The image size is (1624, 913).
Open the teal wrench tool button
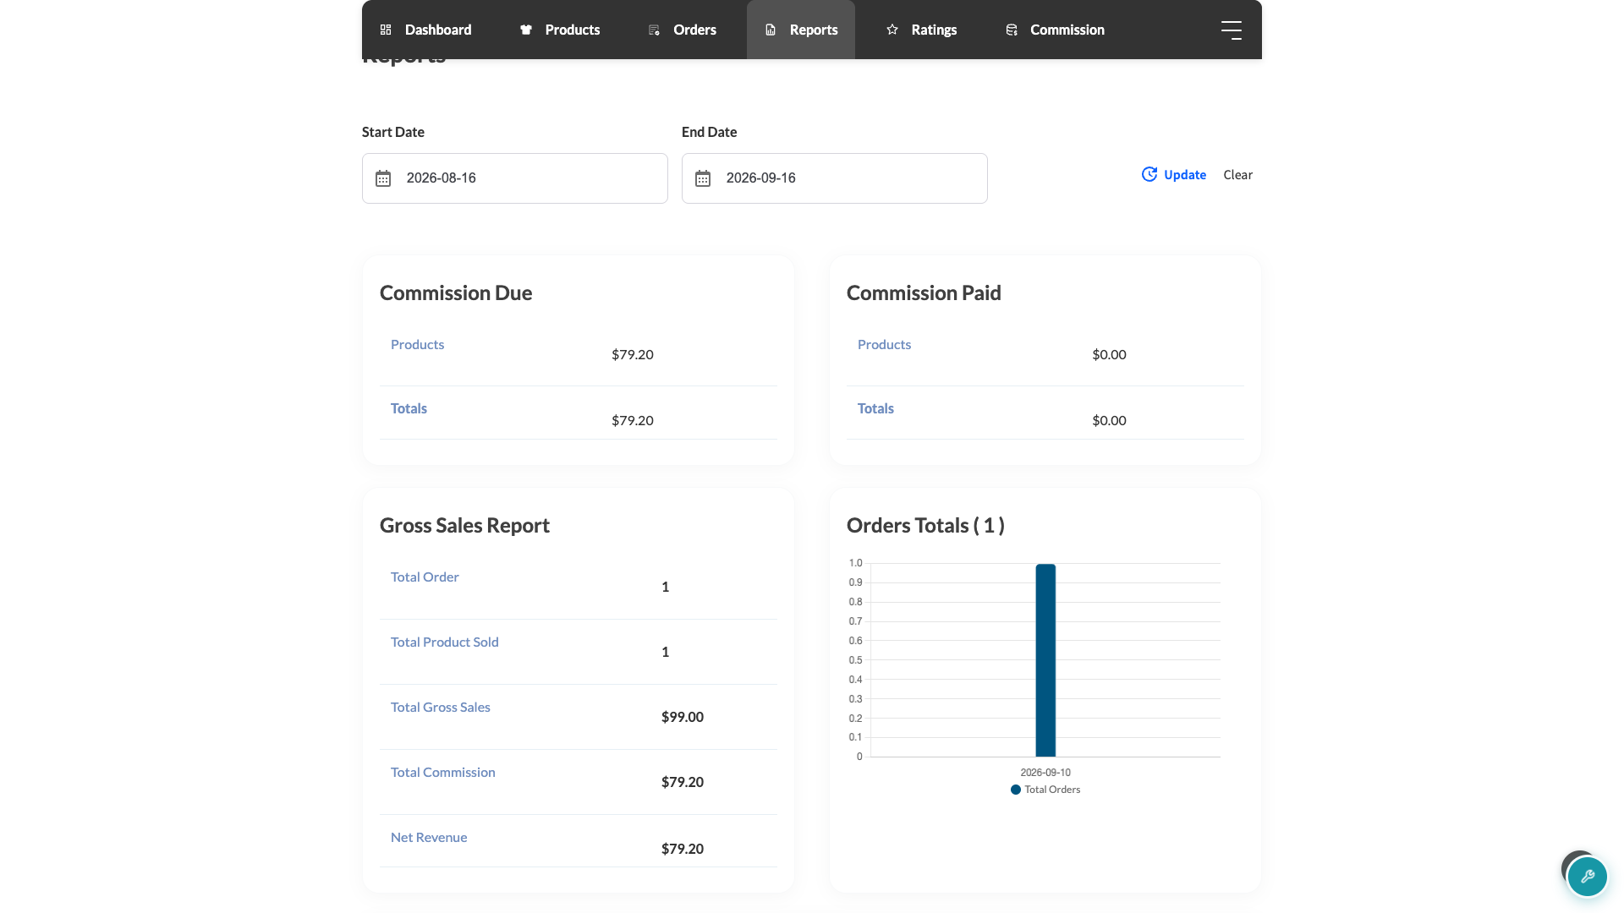tap(1587, 877)
